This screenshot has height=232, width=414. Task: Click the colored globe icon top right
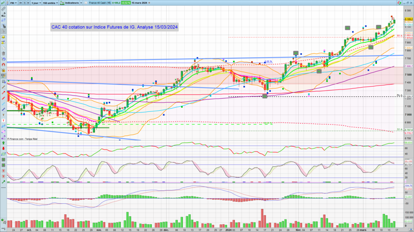click(x=399, y=3)
